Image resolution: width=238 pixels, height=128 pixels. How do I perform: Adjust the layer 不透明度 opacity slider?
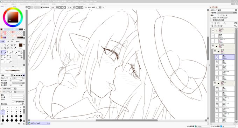[x=227, y=13]
